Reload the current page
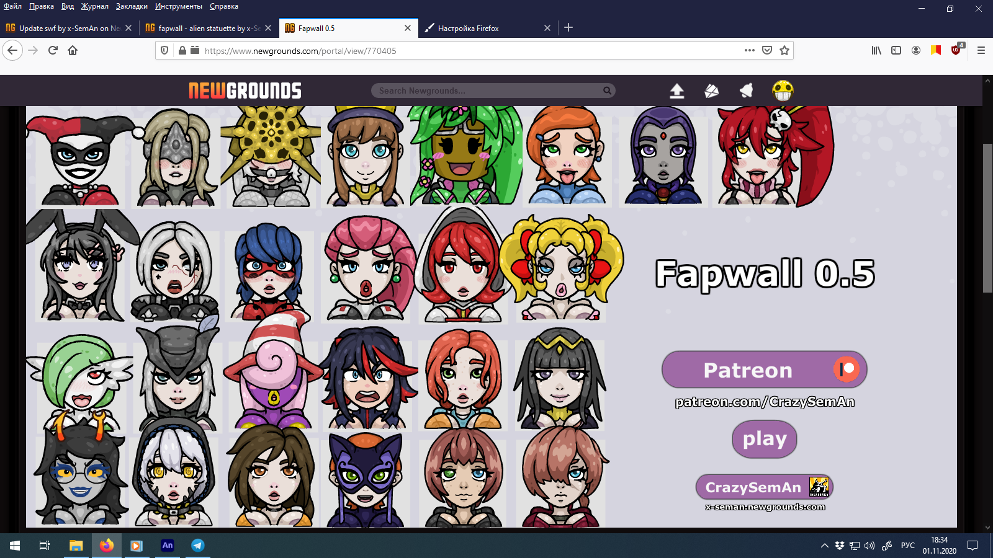 [x=53, y=50]
